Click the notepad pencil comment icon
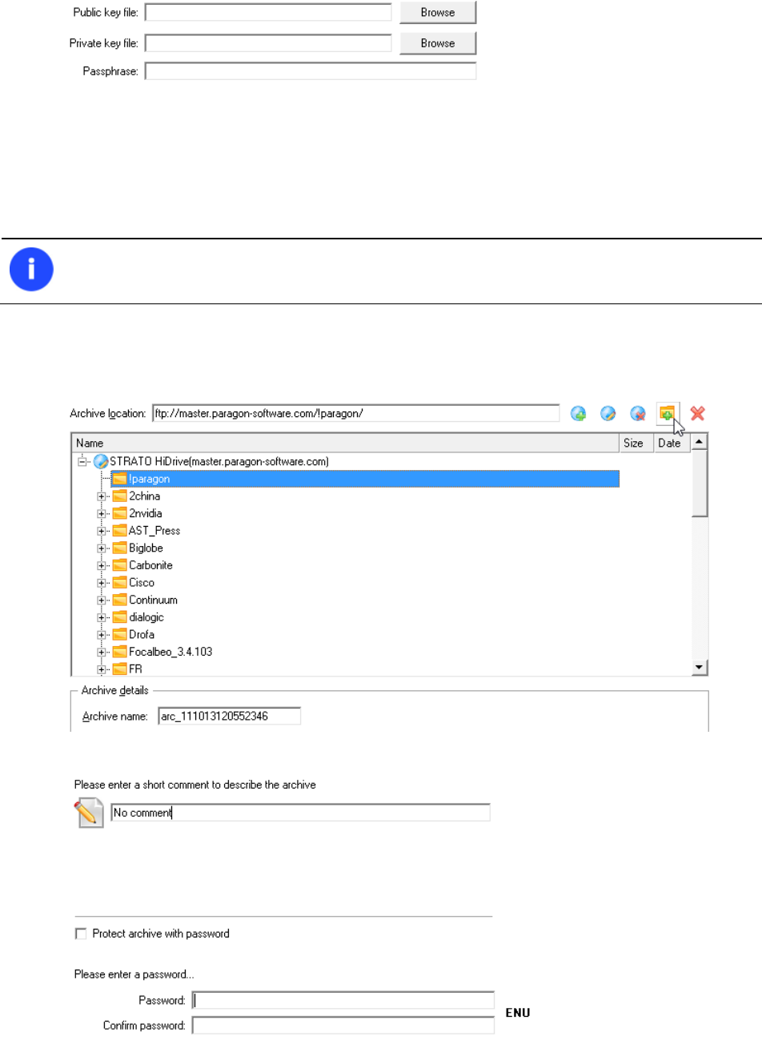This screenshot has height=1044, width=762. (x=89, y=813)
